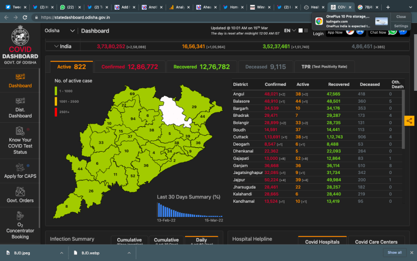Open BJD.jpeg download options chevron
Image resolution: width=417 pixels, height=261 pixels.
point(61,253)
